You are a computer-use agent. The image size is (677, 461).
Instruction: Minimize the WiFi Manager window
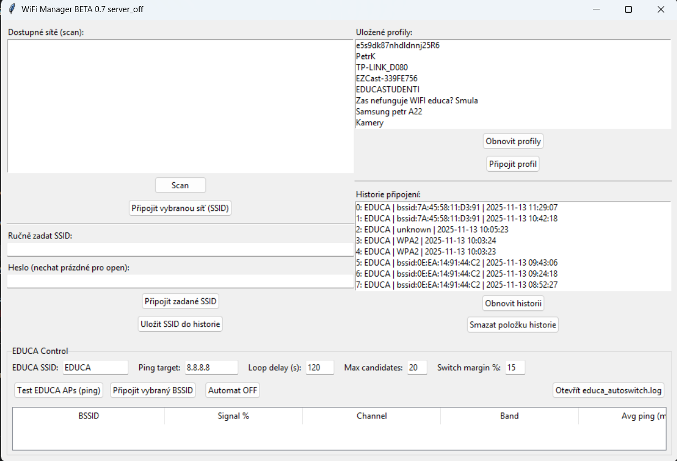pos(596,9)
